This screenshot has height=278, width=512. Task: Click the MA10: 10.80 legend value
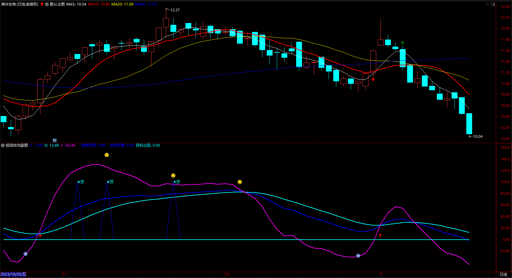tap(99, 4)
